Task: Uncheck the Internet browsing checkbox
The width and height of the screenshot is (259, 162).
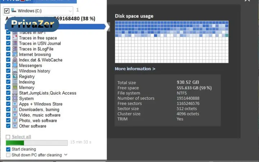Action: pos(8,54)
